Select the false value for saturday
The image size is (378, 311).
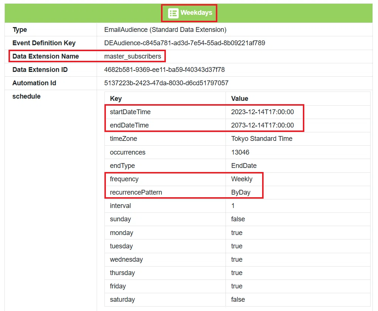(x=238, y=300)
